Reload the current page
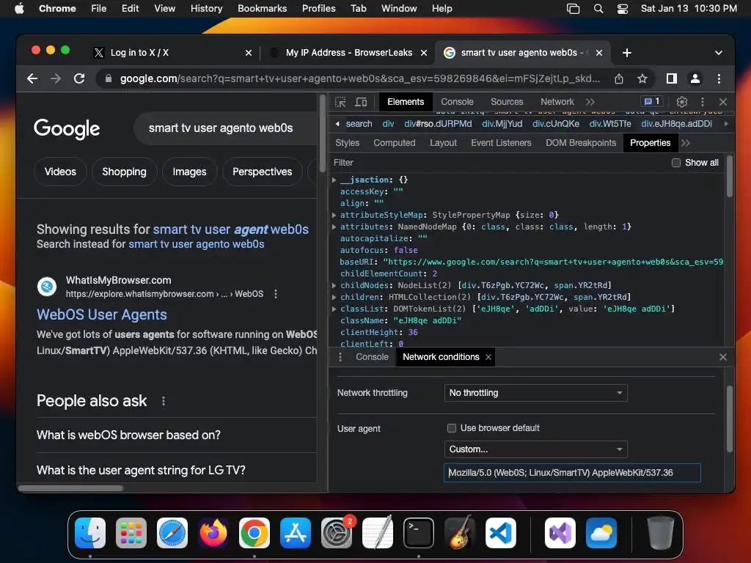The height and width of the screenshot is (563, 751). tap(79, 78)
